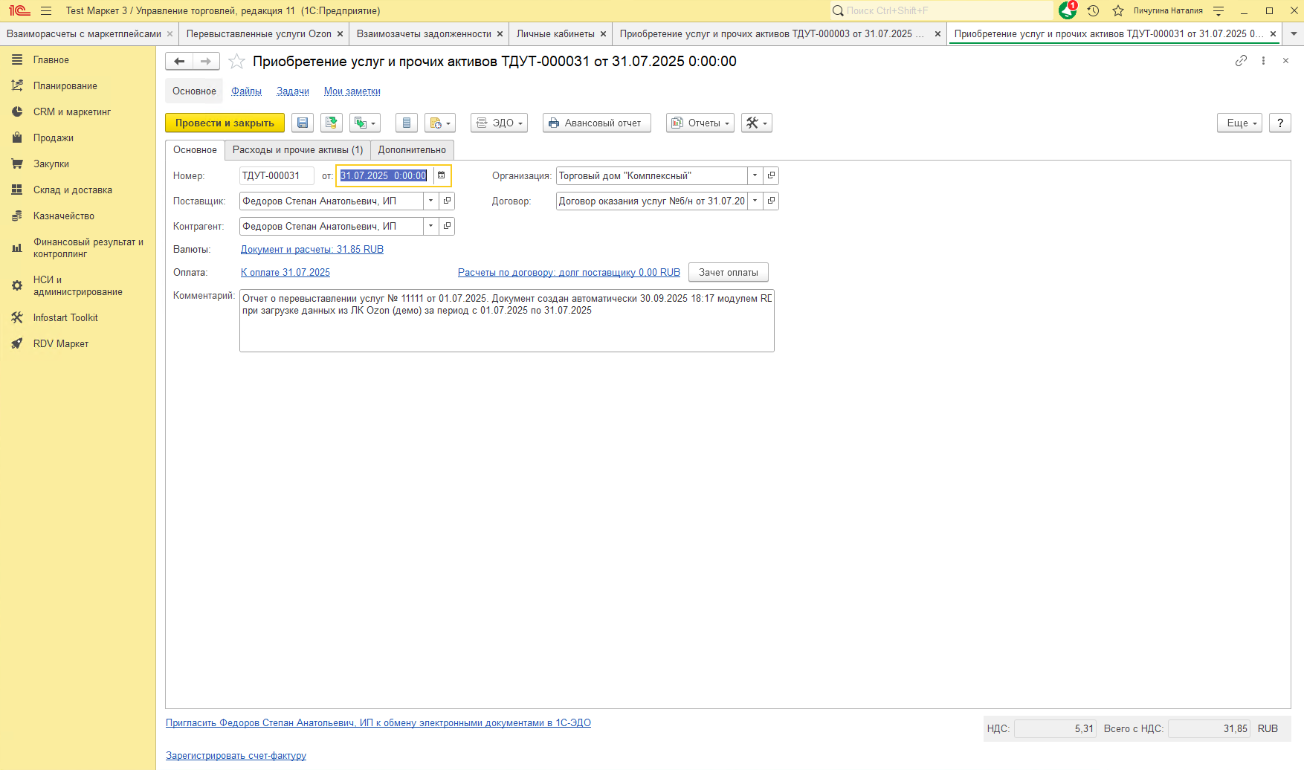Expand the Еще menu
This screenshot has width=1304, height=770.
(x=1240, y=123)
